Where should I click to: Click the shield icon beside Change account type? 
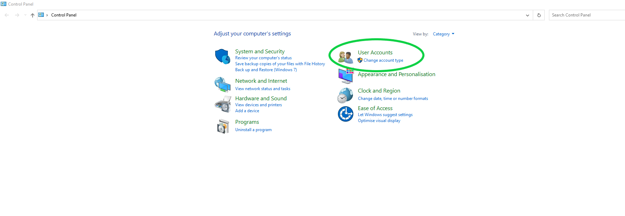coord(360,60)
